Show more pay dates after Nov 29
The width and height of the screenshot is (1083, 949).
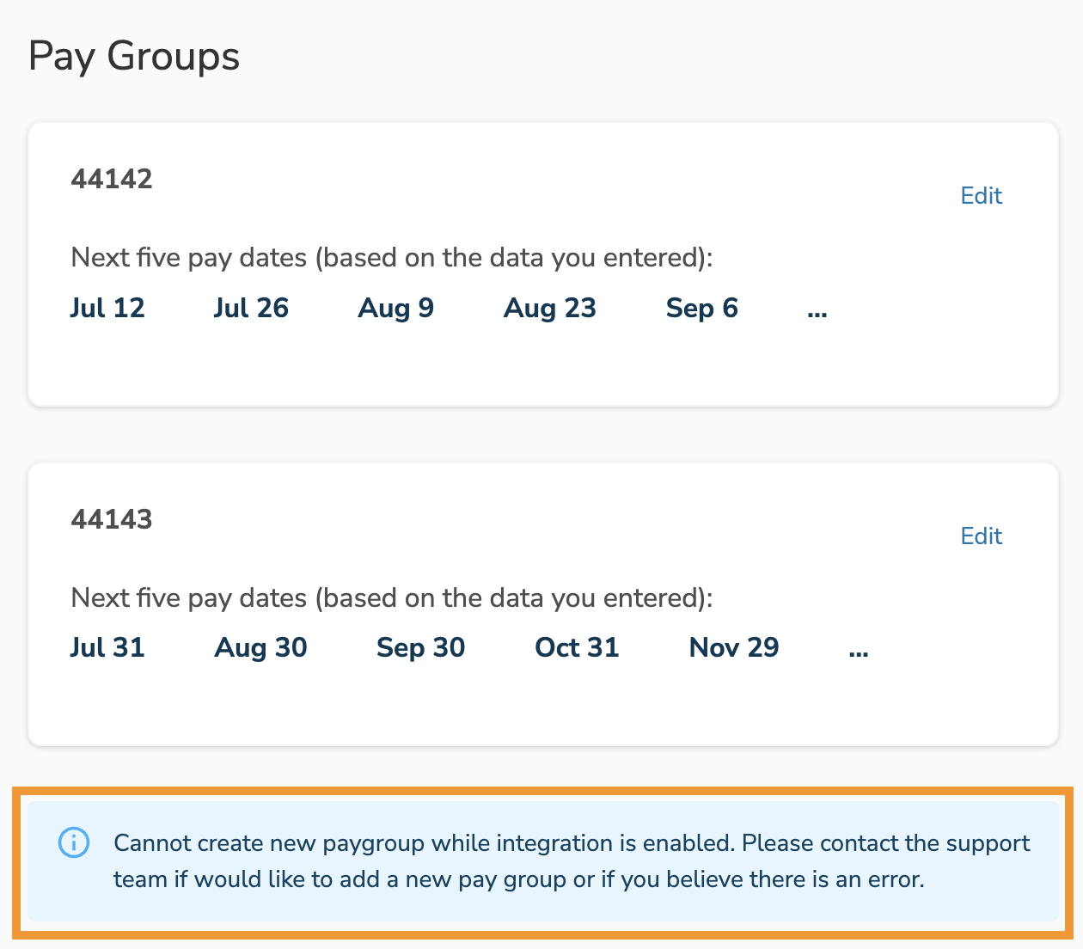click(858, 649)
